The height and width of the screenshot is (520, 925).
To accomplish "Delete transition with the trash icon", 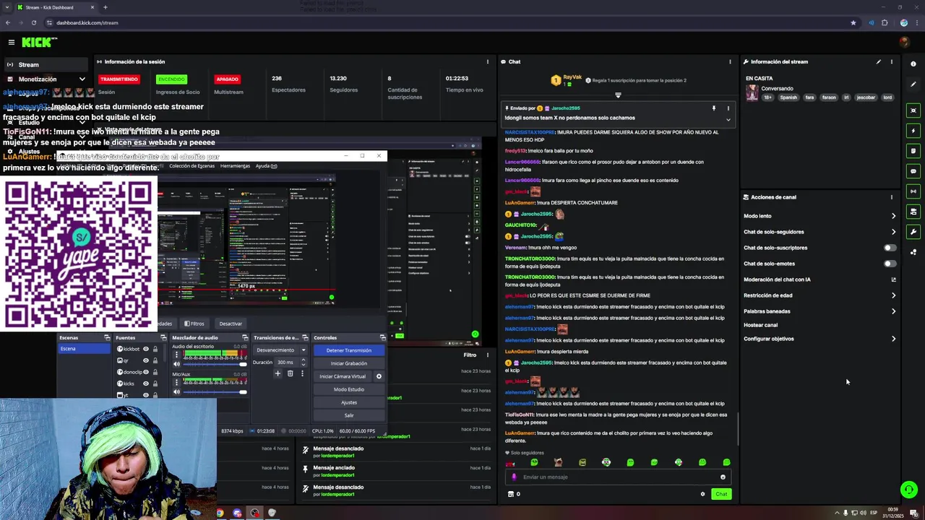I will point(291,373).
